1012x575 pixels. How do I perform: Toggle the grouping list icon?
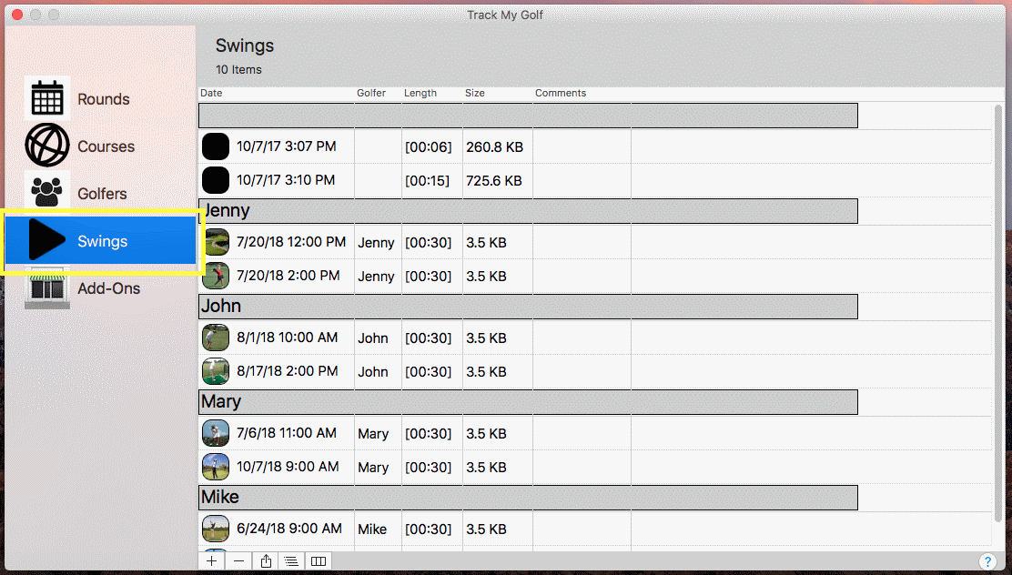click(291, 561)
